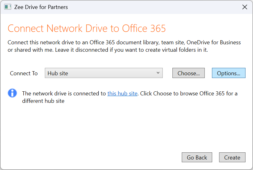
Task: Click Create to create the network drive
Action: tap(232, 157)
